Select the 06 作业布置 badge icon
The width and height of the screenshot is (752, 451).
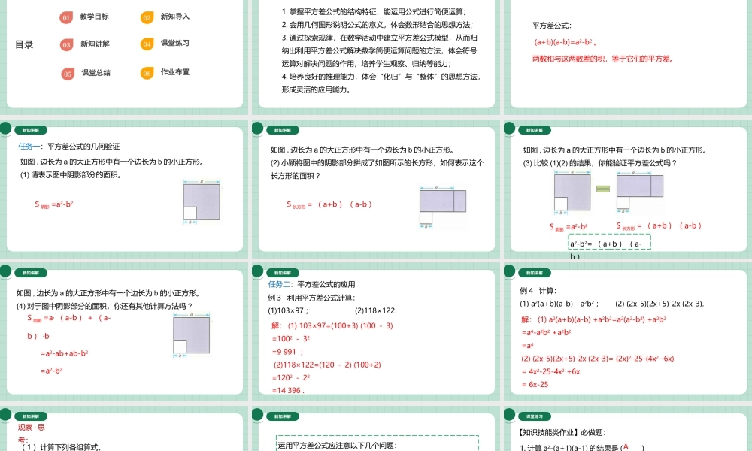(147, 73)
